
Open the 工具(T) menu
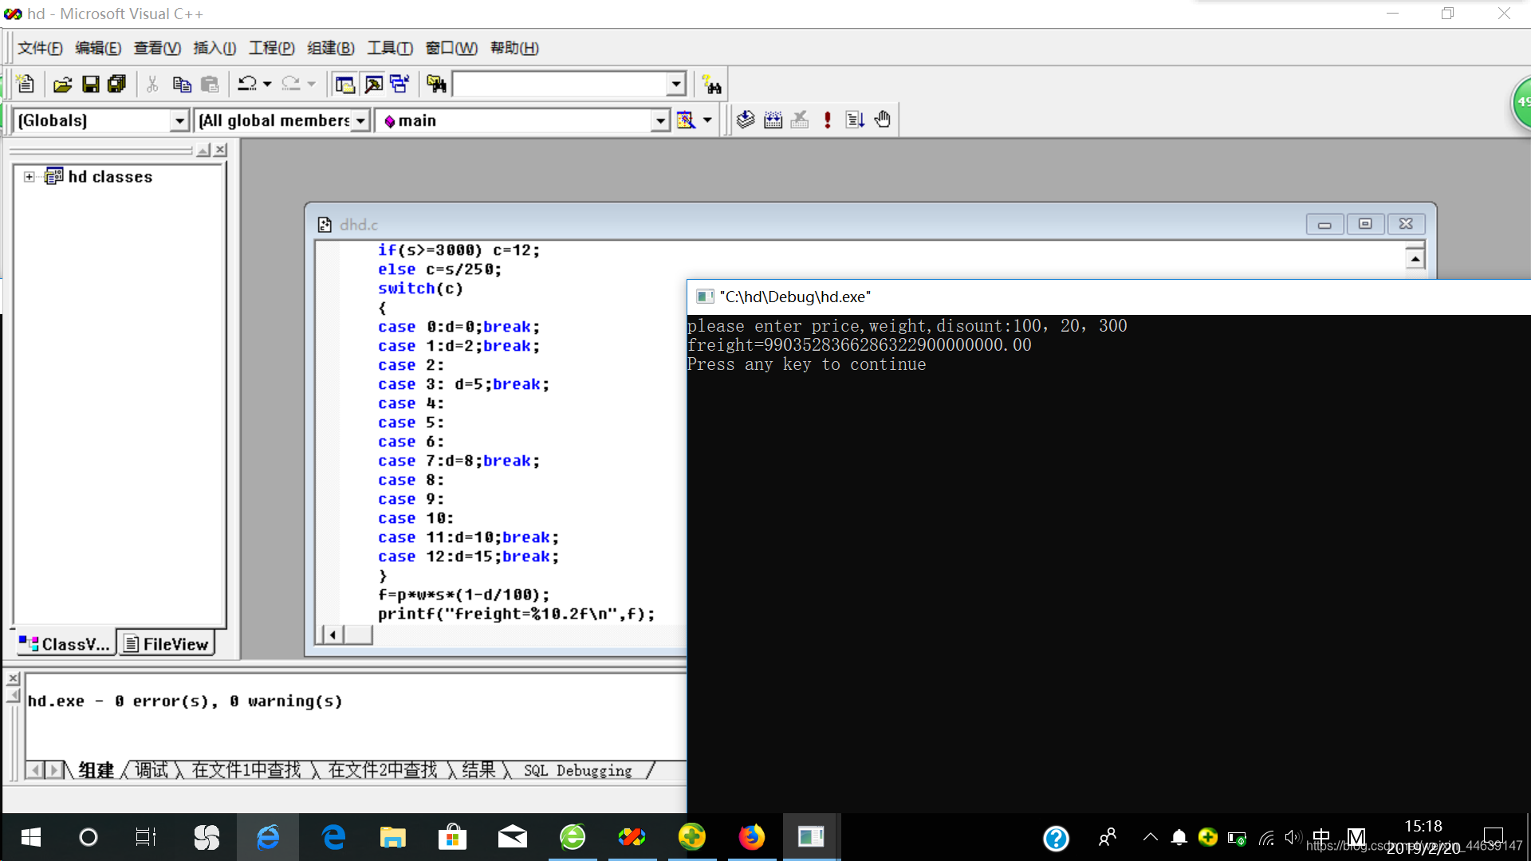(x=390, y=48)
